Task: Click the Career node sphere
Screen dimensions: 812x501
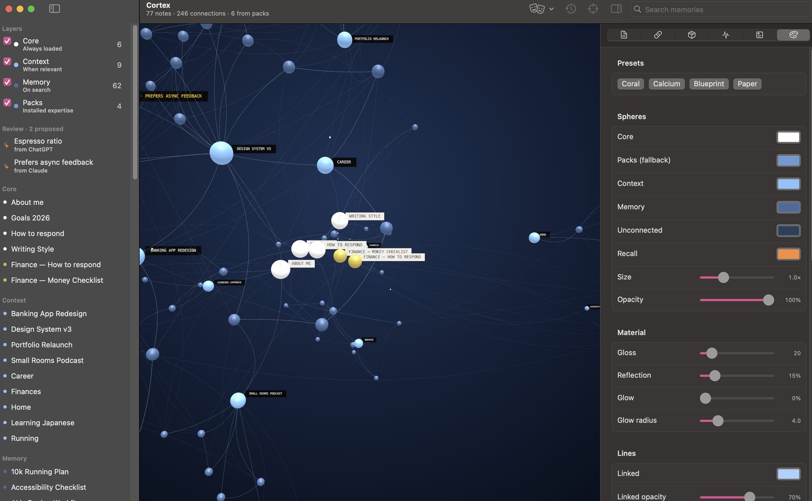Action: tap(325, 165)
